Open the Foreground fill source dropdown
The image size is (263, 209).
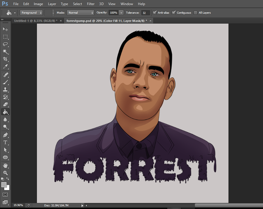pos(31,13)
